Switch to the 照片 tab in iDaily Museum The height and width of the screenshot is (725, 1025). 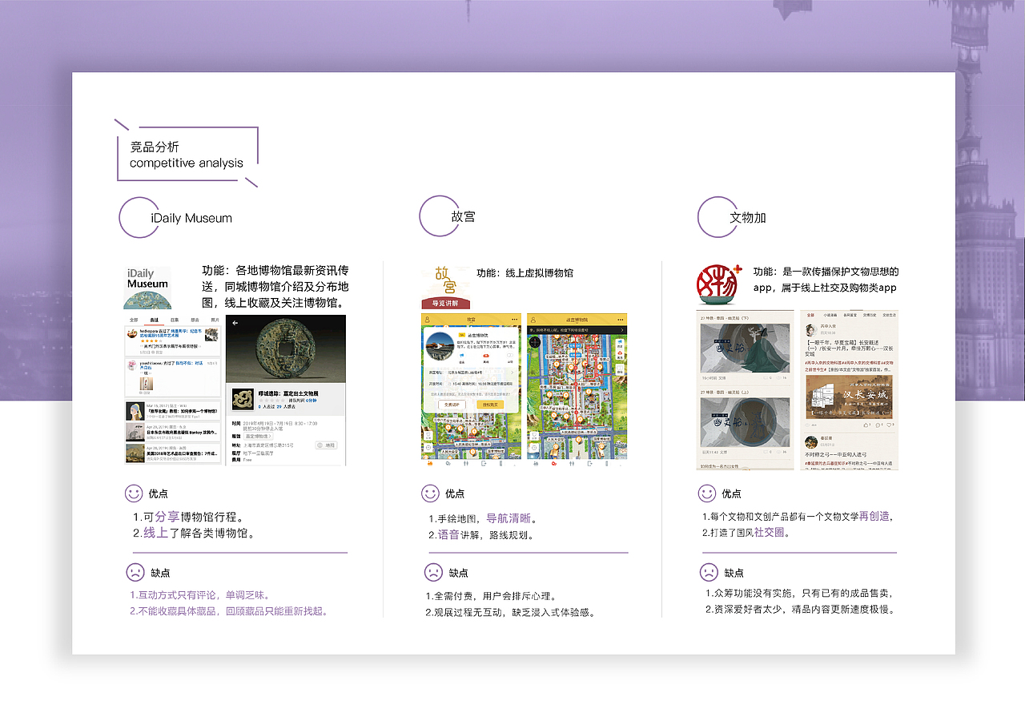pos(215,320)
